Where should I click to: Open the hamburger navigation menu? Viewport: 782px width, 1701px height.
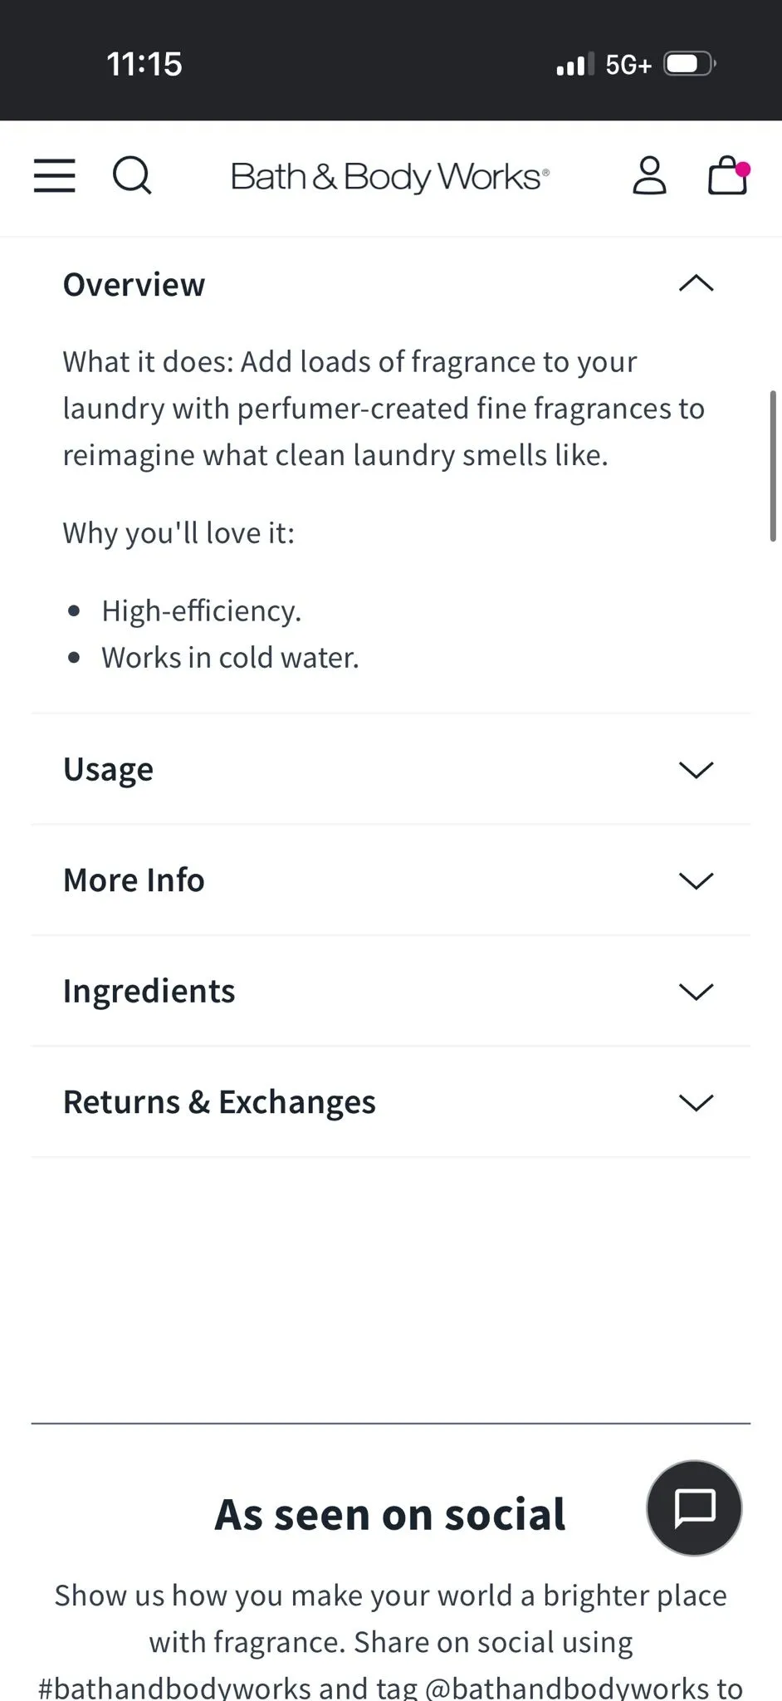pos(55,176)
